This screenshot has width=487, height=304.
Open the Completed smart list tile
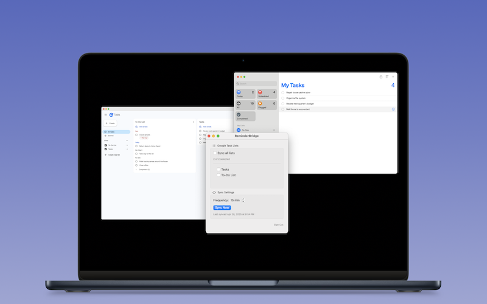[x=245, y=116]
